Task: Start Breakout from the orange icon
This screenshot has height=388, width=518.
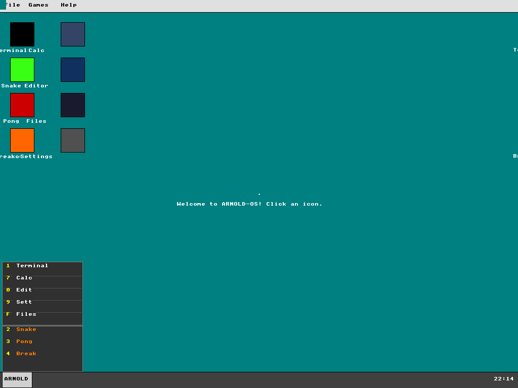Action: 22,140
